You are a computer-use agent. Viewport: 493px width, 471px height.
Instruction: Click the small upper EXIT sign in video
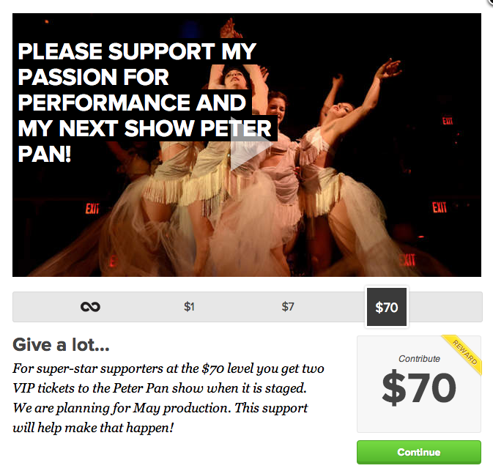pos(448,121)
